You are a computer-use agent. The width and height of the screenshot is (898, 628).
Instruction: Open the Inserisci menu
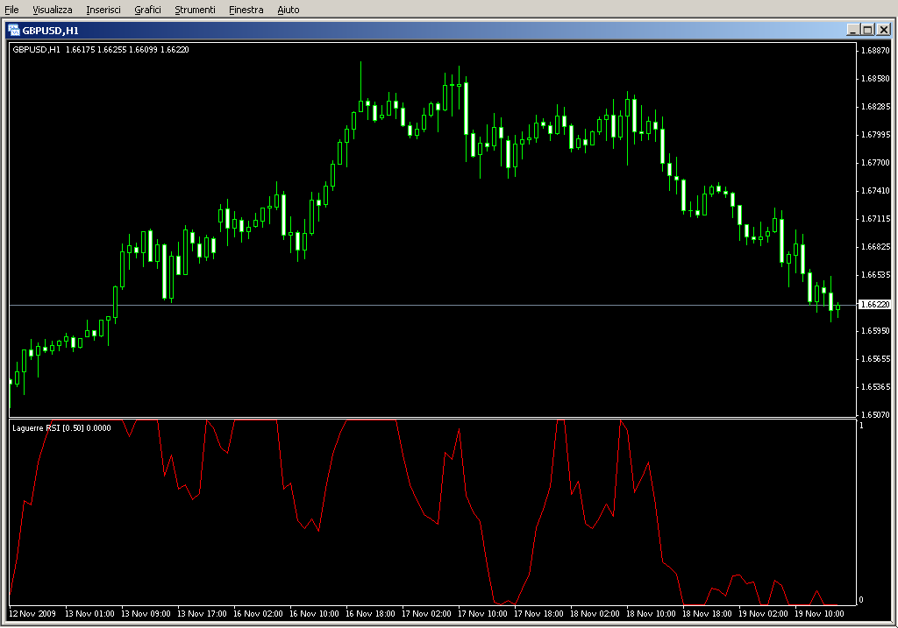tap(103, 10)
